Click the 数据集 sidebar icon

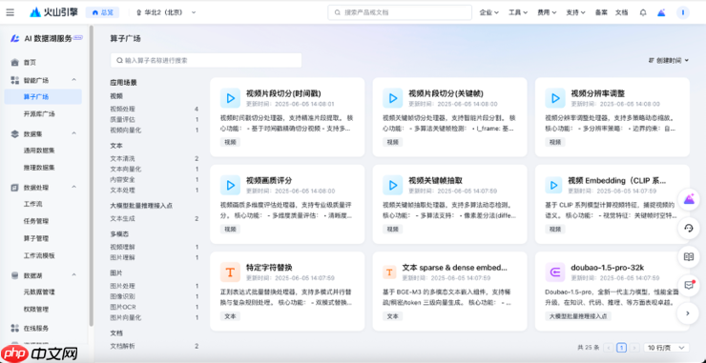(x=15, y=133)
